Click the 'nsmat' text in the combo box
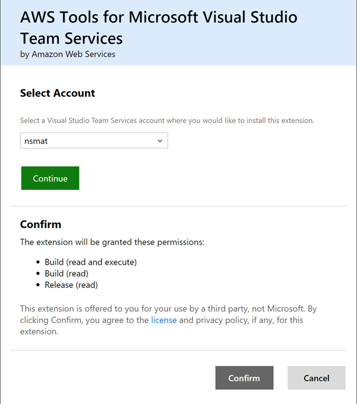 click(x=36, y=141)
